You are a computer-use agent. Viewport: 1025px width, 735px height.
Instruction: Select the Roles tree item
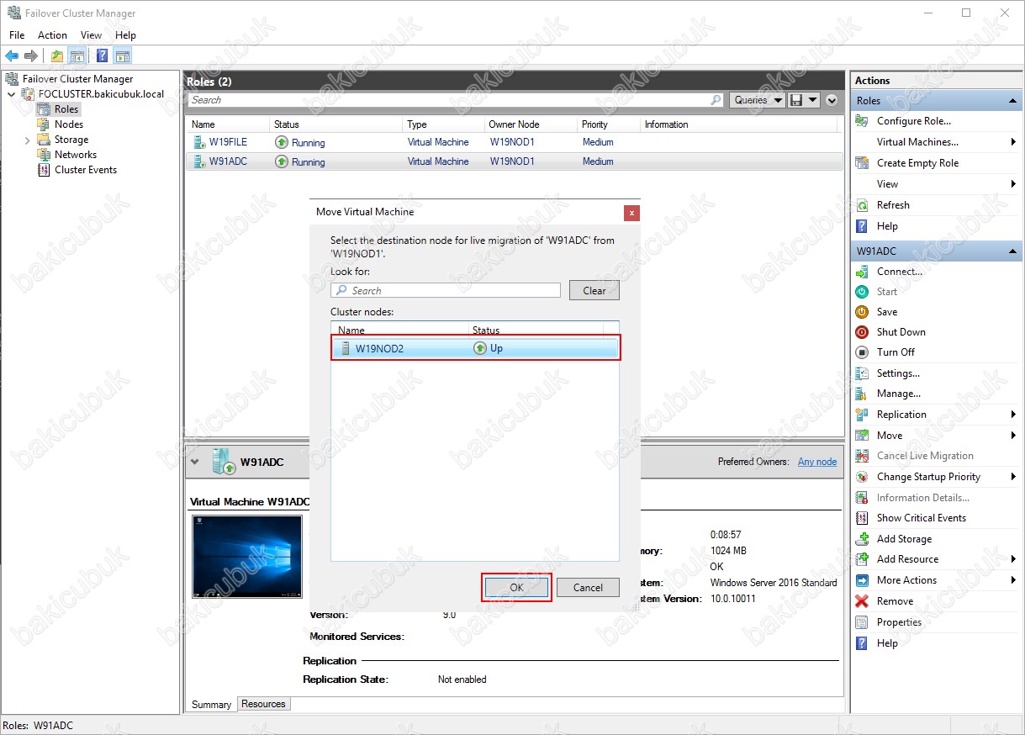click(66, 109)
